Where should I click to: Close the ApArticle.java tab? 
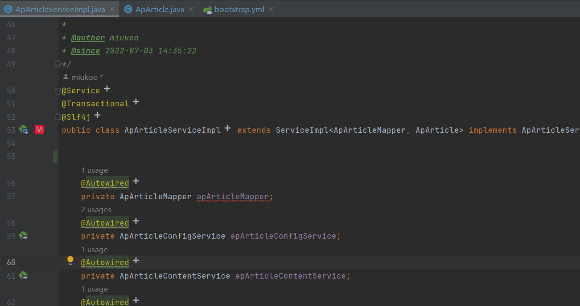pyautogui.click(x=191, y=9)
